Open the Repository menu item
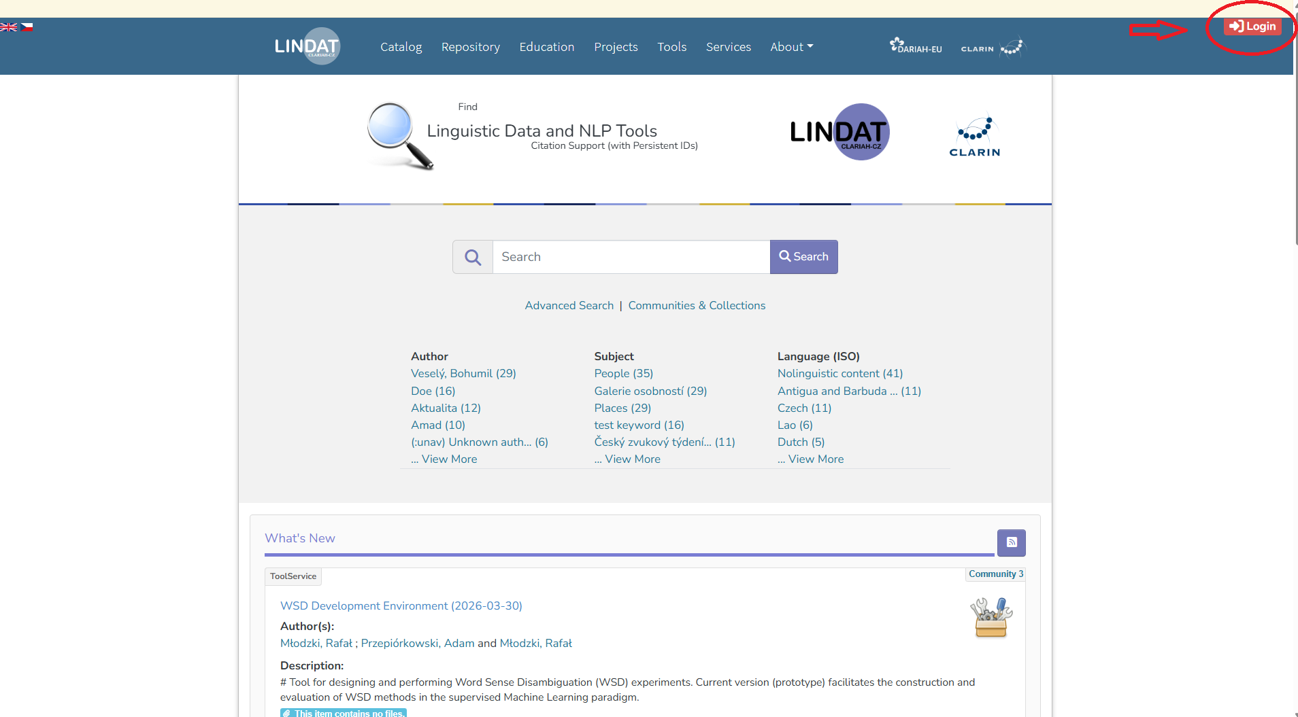Viewport: 1298px width, 717px height. (x=471, y=47)
